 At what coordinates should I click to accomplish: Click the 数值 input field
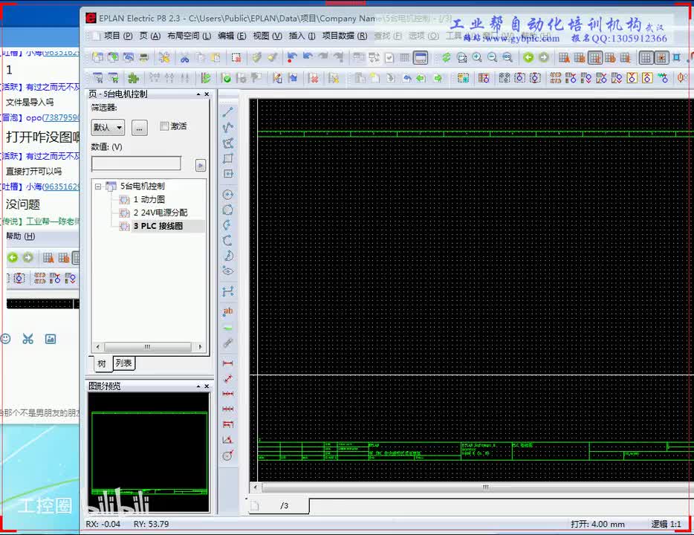click(x=136, y=163)
